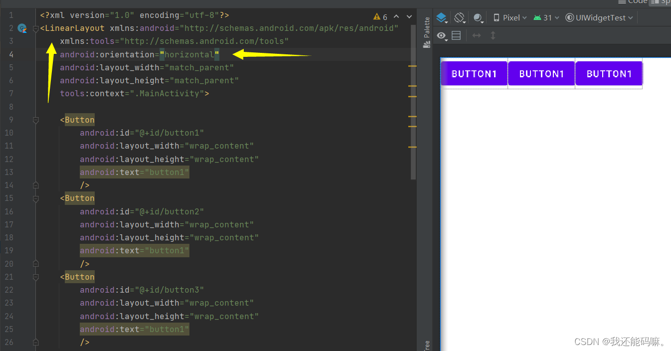The height and width of the screenshot is (351, 671).
Task: Collapse the Button fold marker on line 15
Action: 35,198
